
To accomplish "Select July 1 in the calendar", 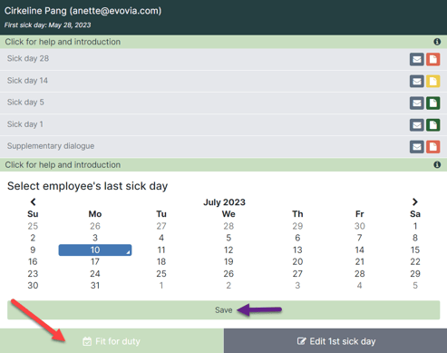I will [415, 226].
